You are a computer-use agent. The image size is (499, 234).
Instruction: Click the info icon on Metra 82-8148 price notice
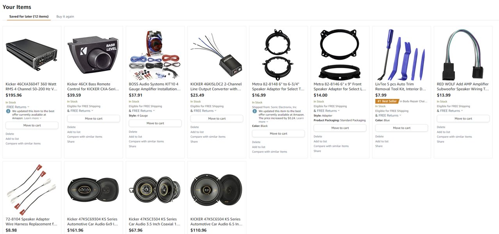pos(255,111)
